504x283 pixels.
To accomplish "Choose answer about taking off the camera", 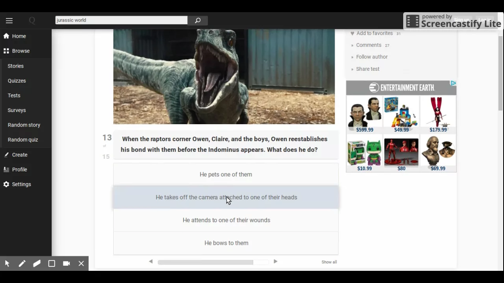I will tap(226, 197).
